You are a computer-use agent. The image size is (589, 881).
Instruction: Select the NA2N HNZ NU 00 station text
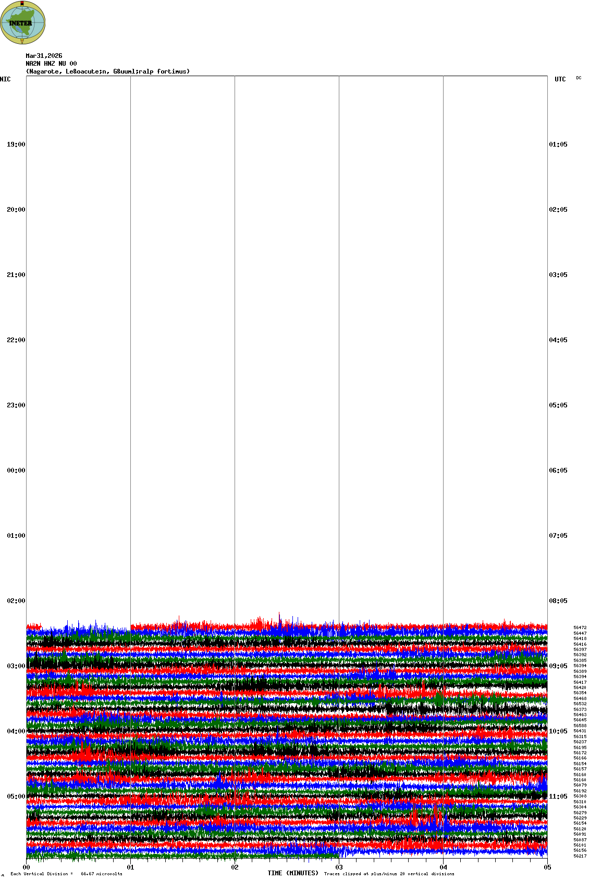pos(51,64)
